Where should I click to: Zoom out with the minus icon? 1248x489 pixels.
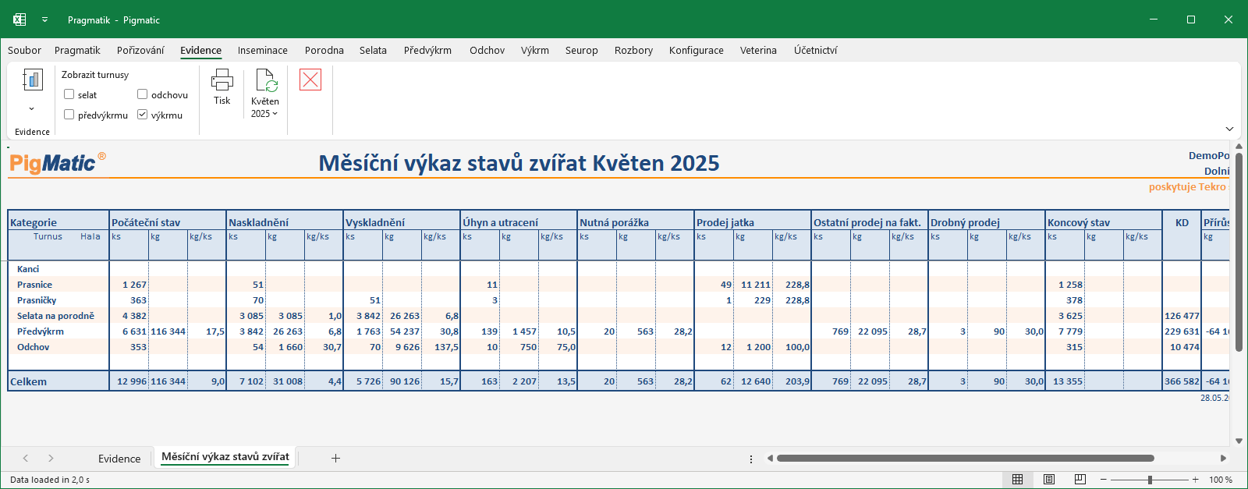coord(1103,480)
